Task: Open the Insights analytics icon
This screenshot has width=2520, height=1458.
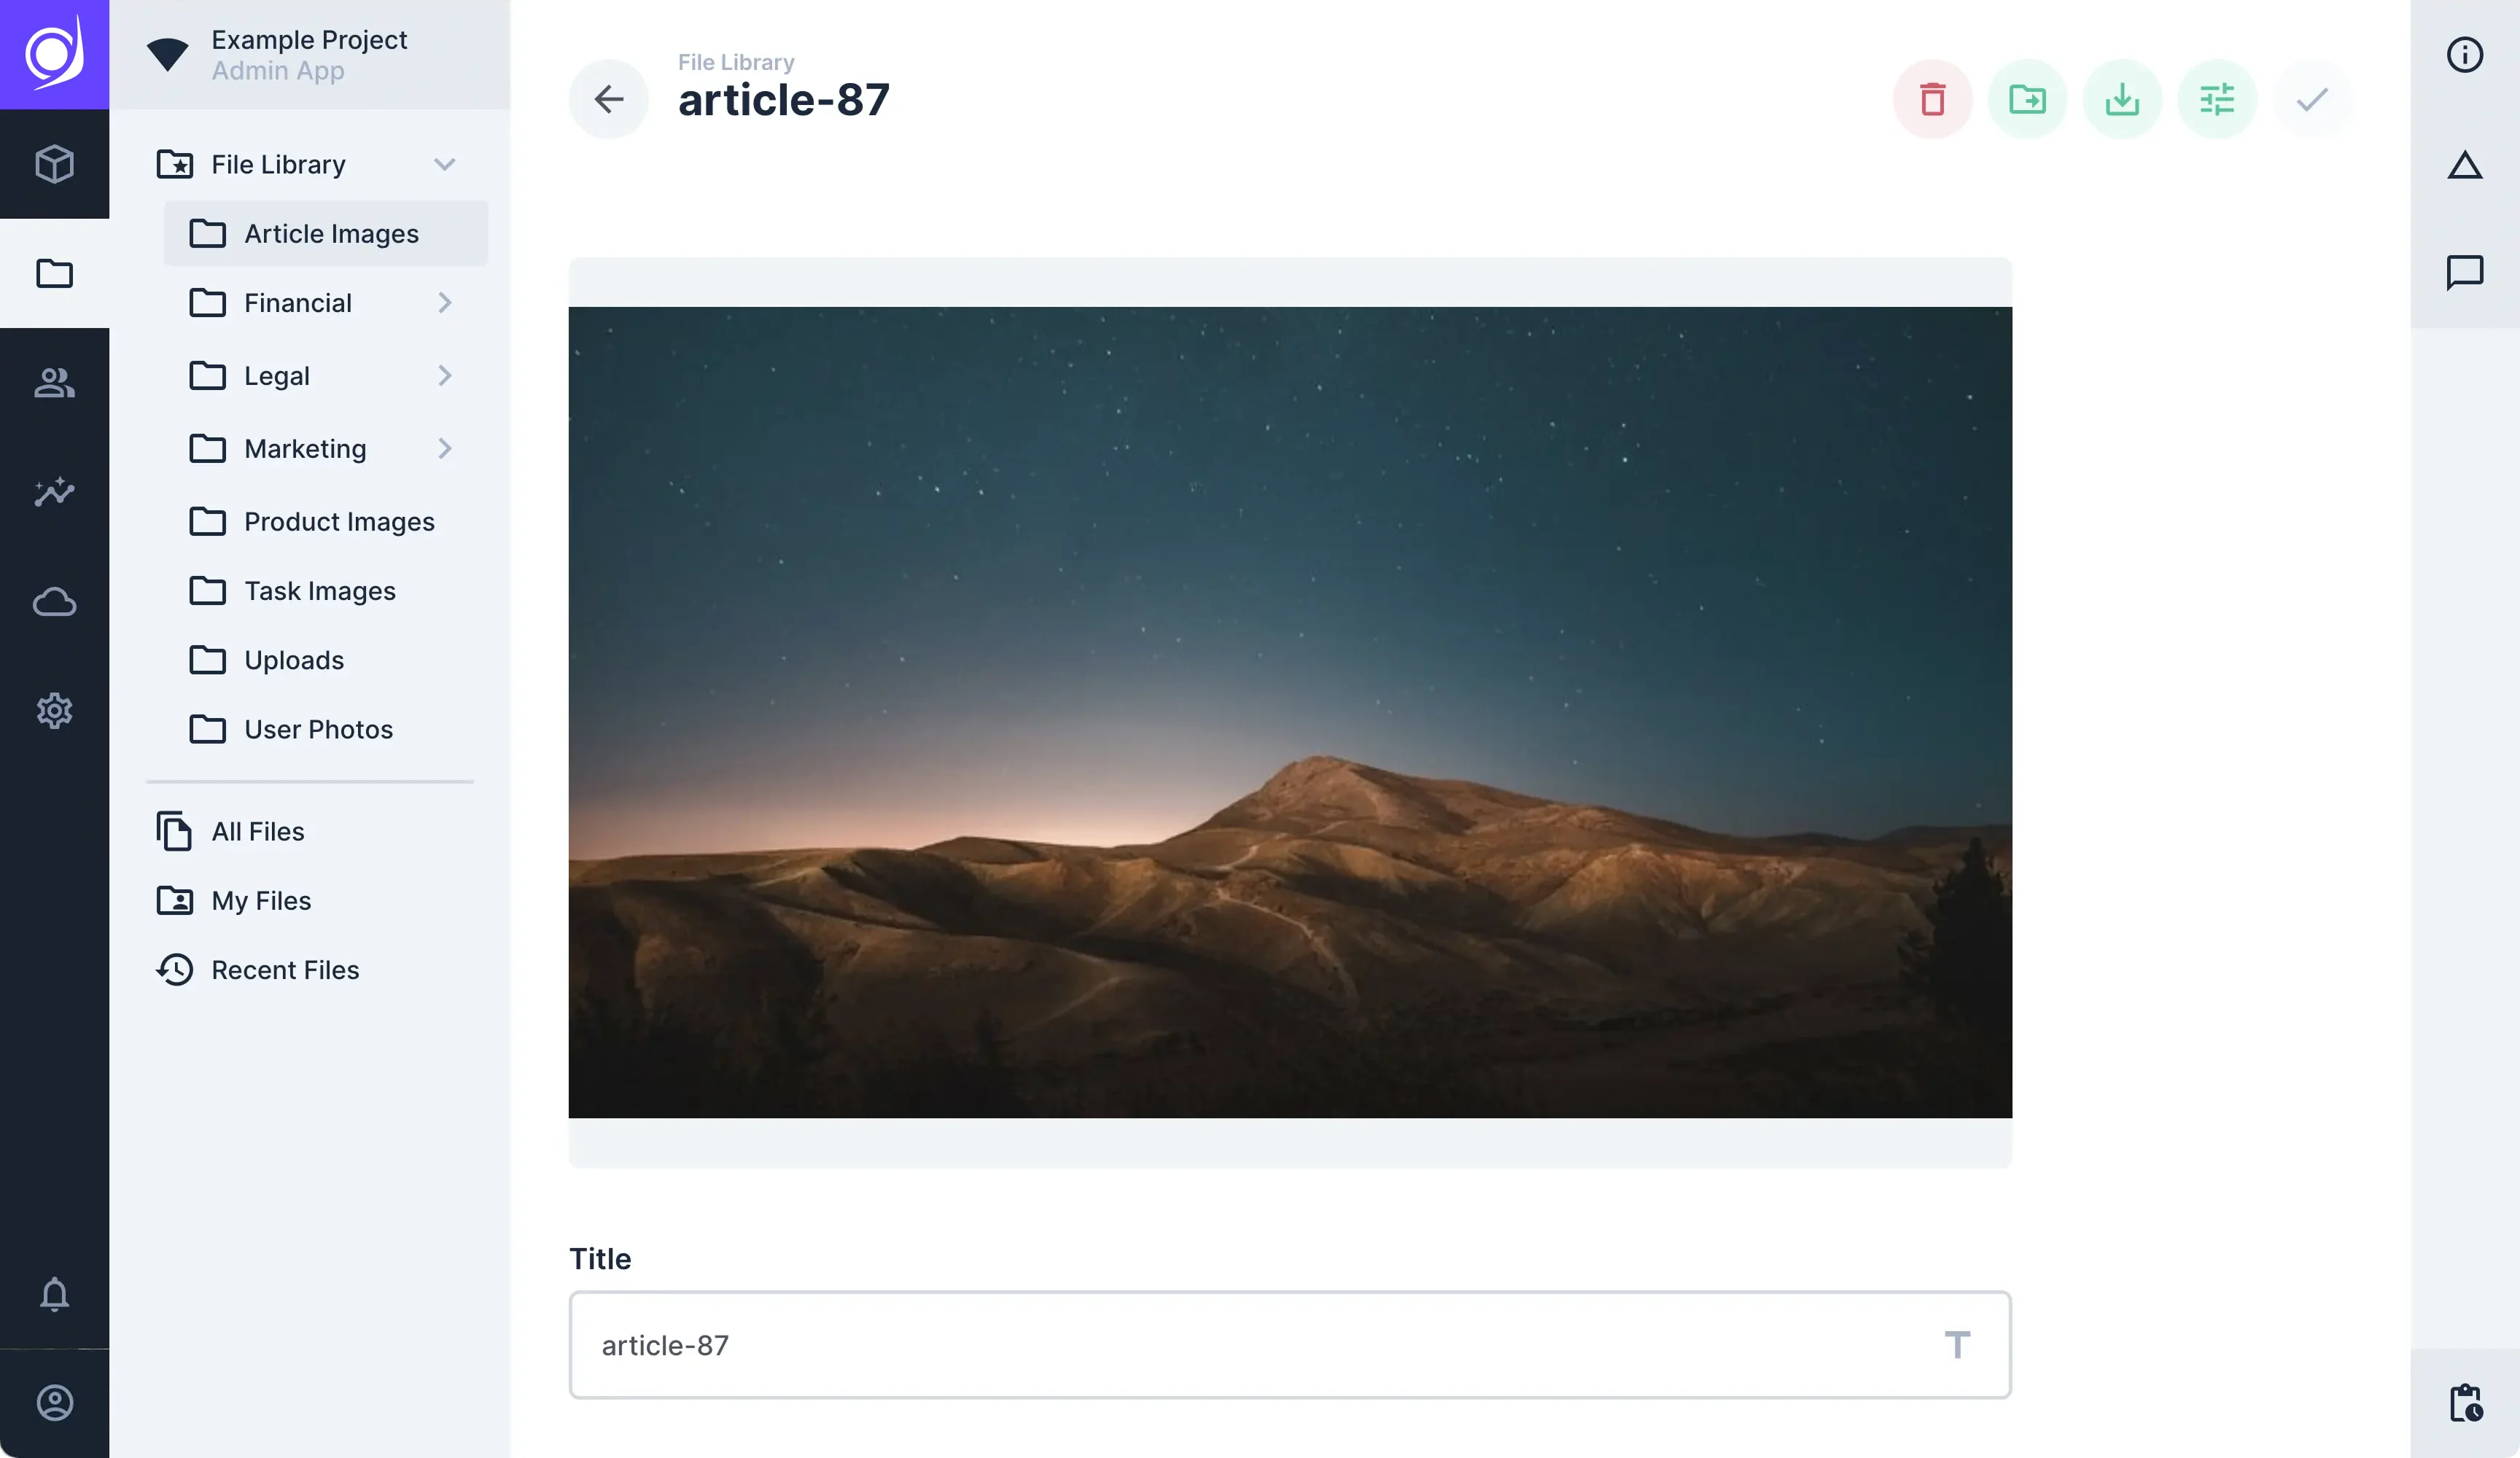Action: 55,492
